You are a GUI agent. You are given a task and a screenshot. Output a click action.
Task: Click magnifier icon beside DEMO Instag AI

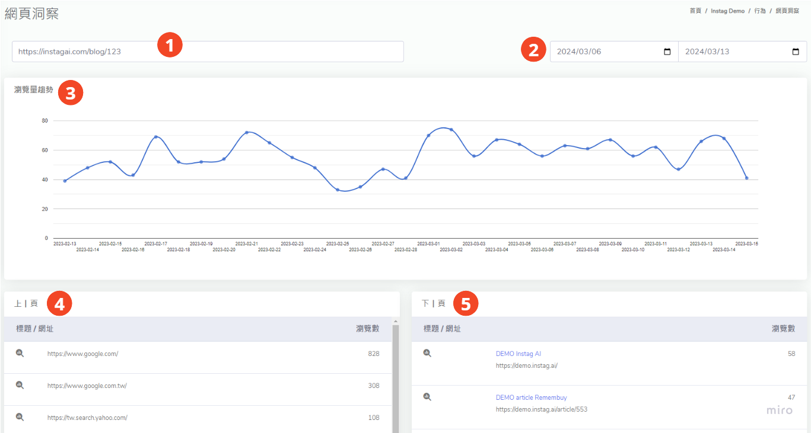pos(427,353)
